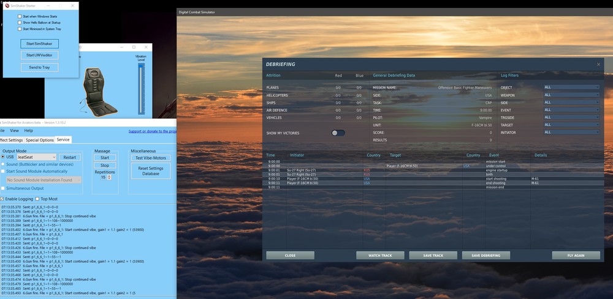The height and width of the screenshot is (299, 613).
Task: Open the OBJECT log filter dropdown
Action: pos(571,87)
